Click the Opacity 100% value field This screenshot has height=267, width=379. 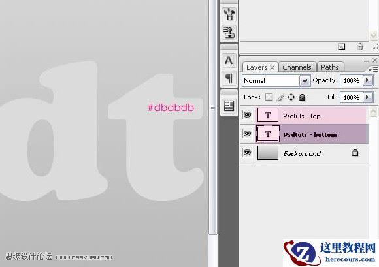pyautogui.click(x=352, y=80)
